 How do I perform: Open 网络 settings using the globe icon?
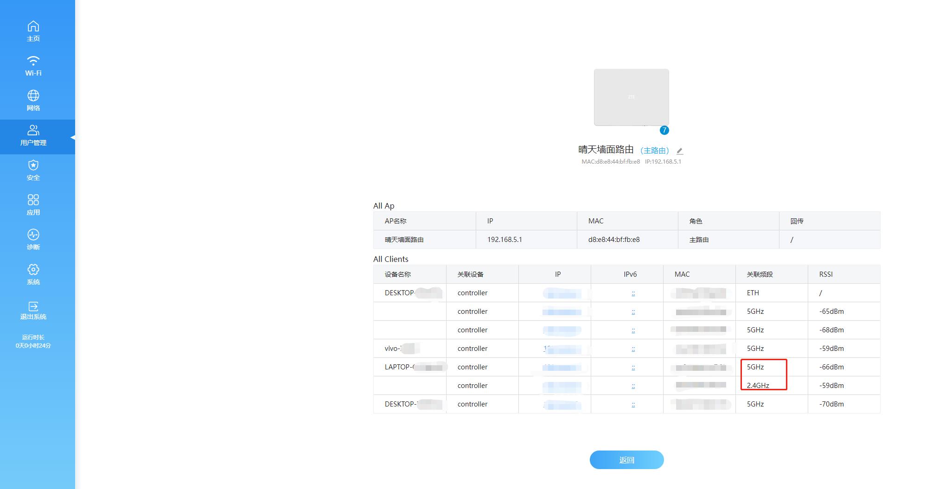(33, 96)
